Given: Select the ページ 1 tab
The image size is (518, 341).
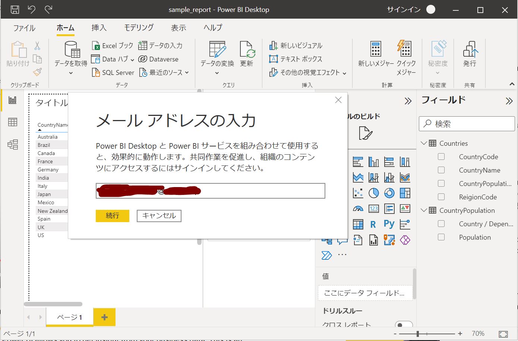Looking at the screenshot, I should coord(69,317).
